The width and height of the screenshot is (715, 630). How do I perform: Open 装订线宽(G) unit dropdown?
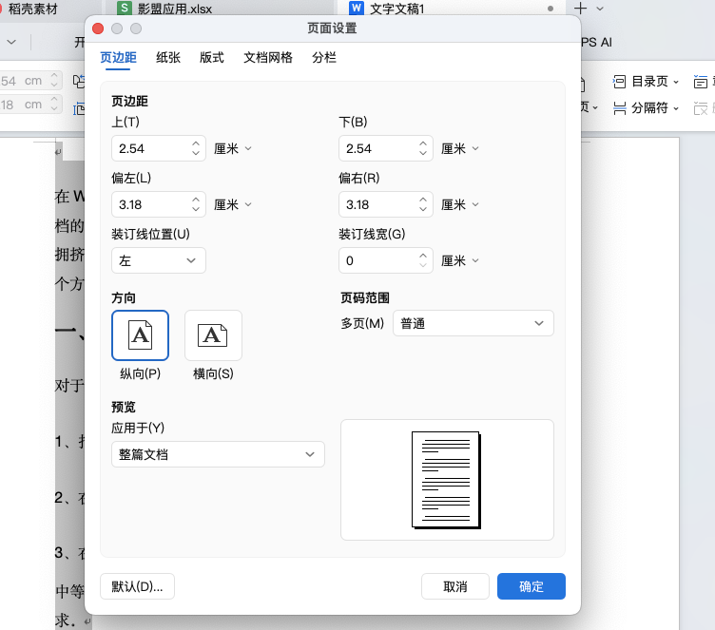[459, 260]
